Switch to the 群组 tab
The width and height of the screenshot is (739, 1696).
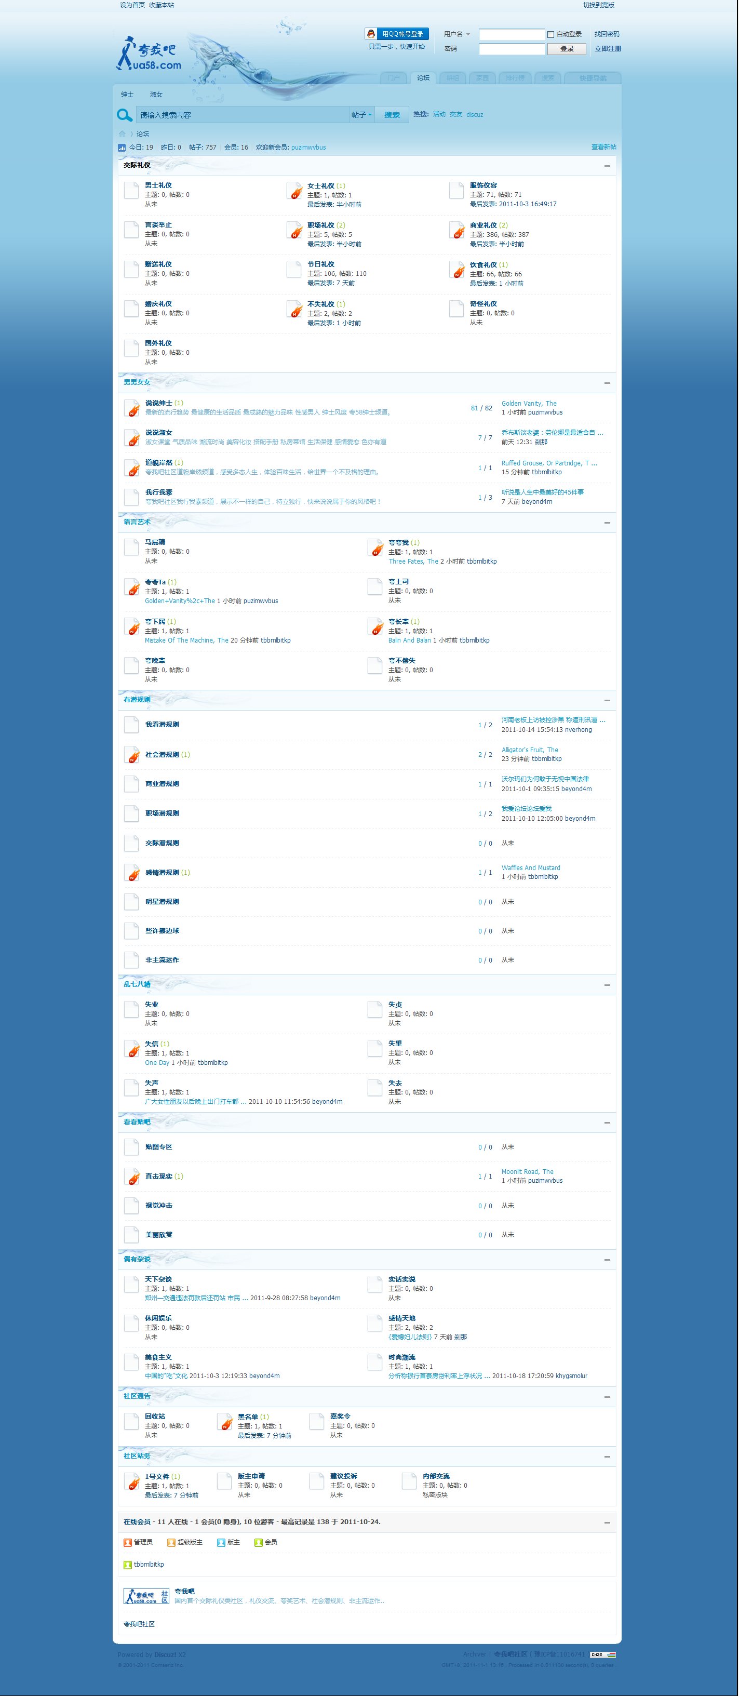click(x=453, y=78)
